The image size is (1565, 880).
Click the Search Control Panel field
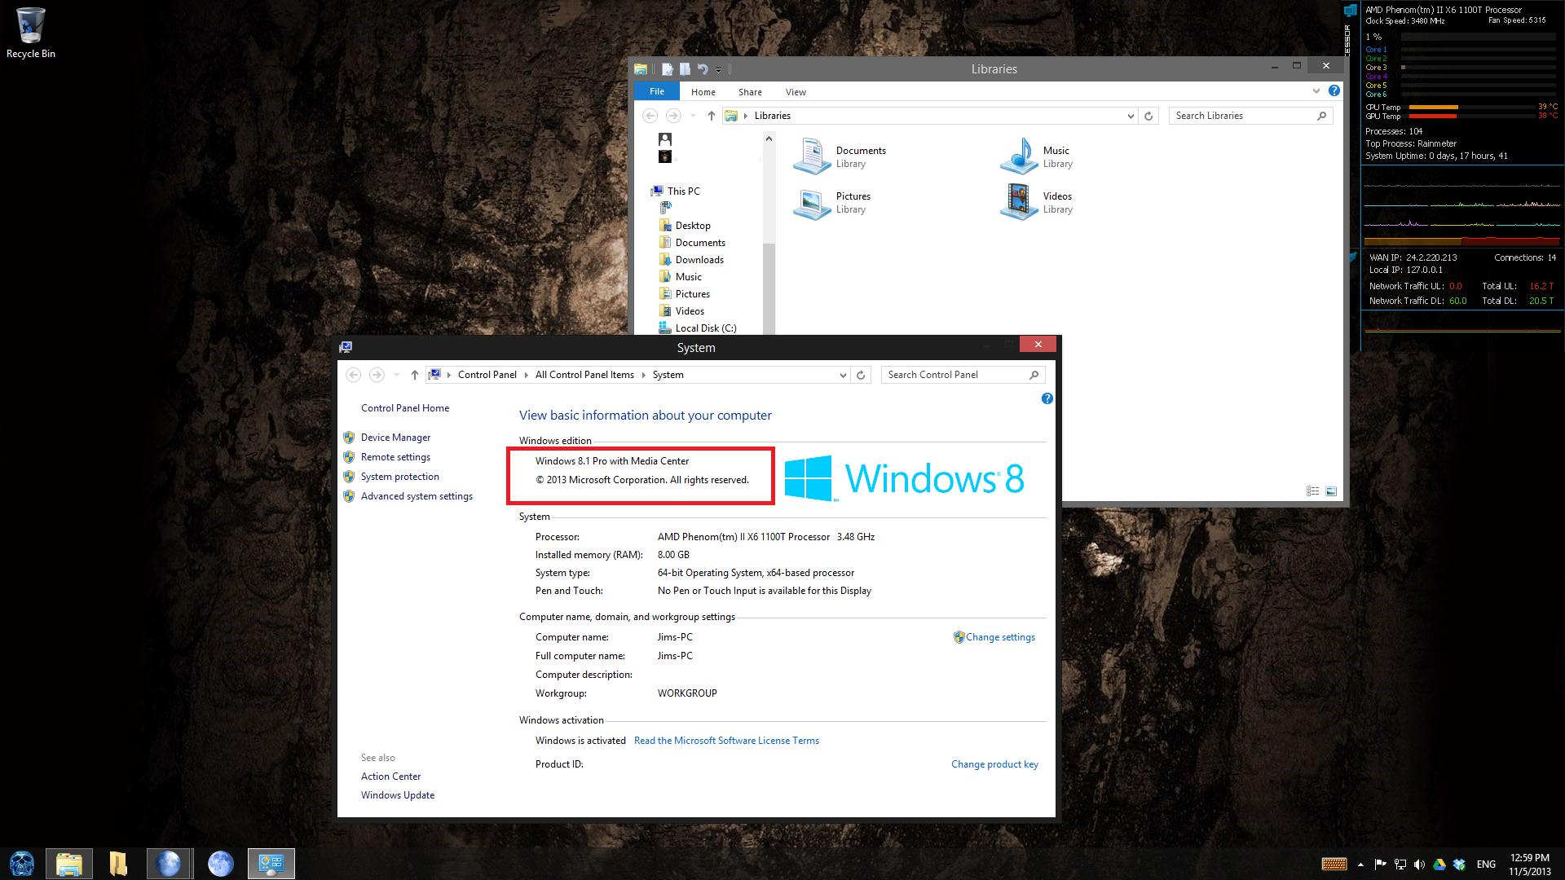[x=963, y=375]
